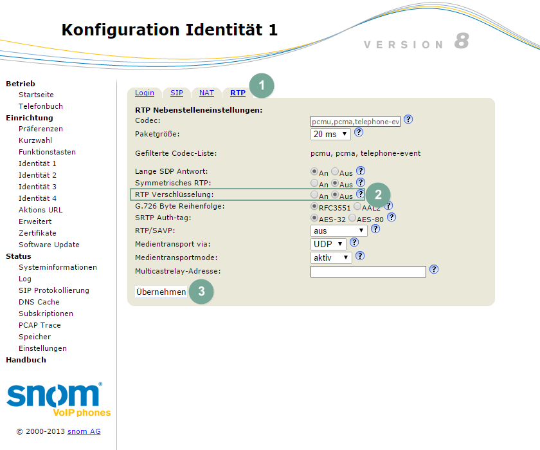Show help for SRTP Auth-tag
The height and width of the screenshot is (450, 540).
pyautogui.click(x=392, y=218)
